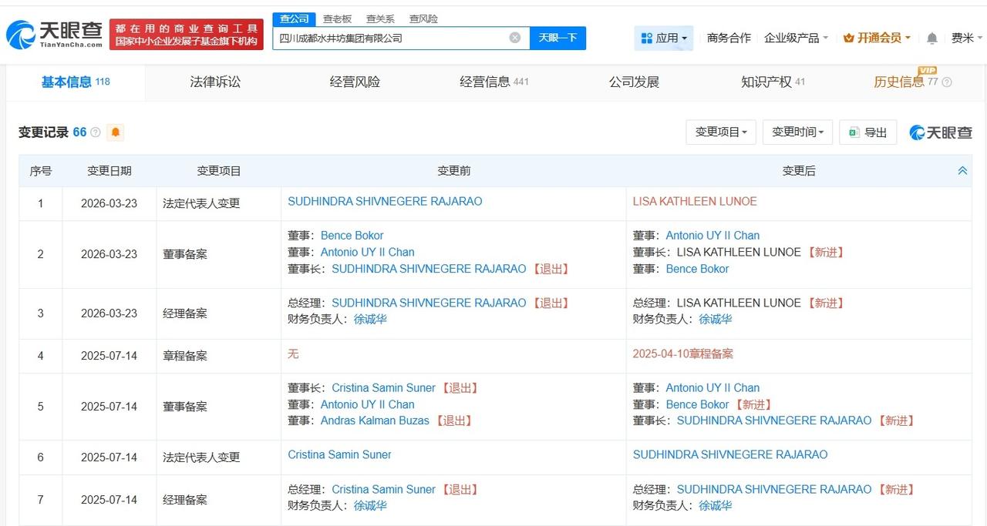Open the TianYanCha logo homepage

54,35
